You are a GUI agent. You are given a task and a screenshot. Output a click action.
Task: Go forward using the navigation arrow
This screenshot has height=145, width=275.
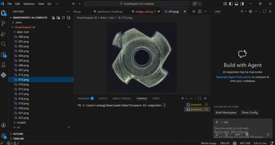pos(79,4)
